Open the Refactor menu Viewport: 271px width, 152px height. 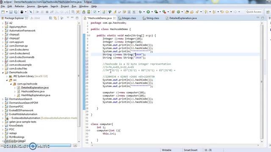tap(19, 6)
